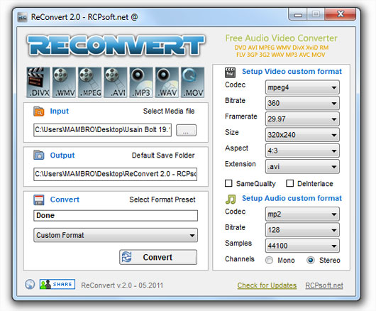Select the Stereo channel radio button
376x311 pixels.
point(311,260)
